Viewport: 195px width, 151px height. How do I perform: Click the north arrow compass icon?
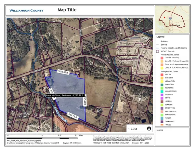click(149, 128)
